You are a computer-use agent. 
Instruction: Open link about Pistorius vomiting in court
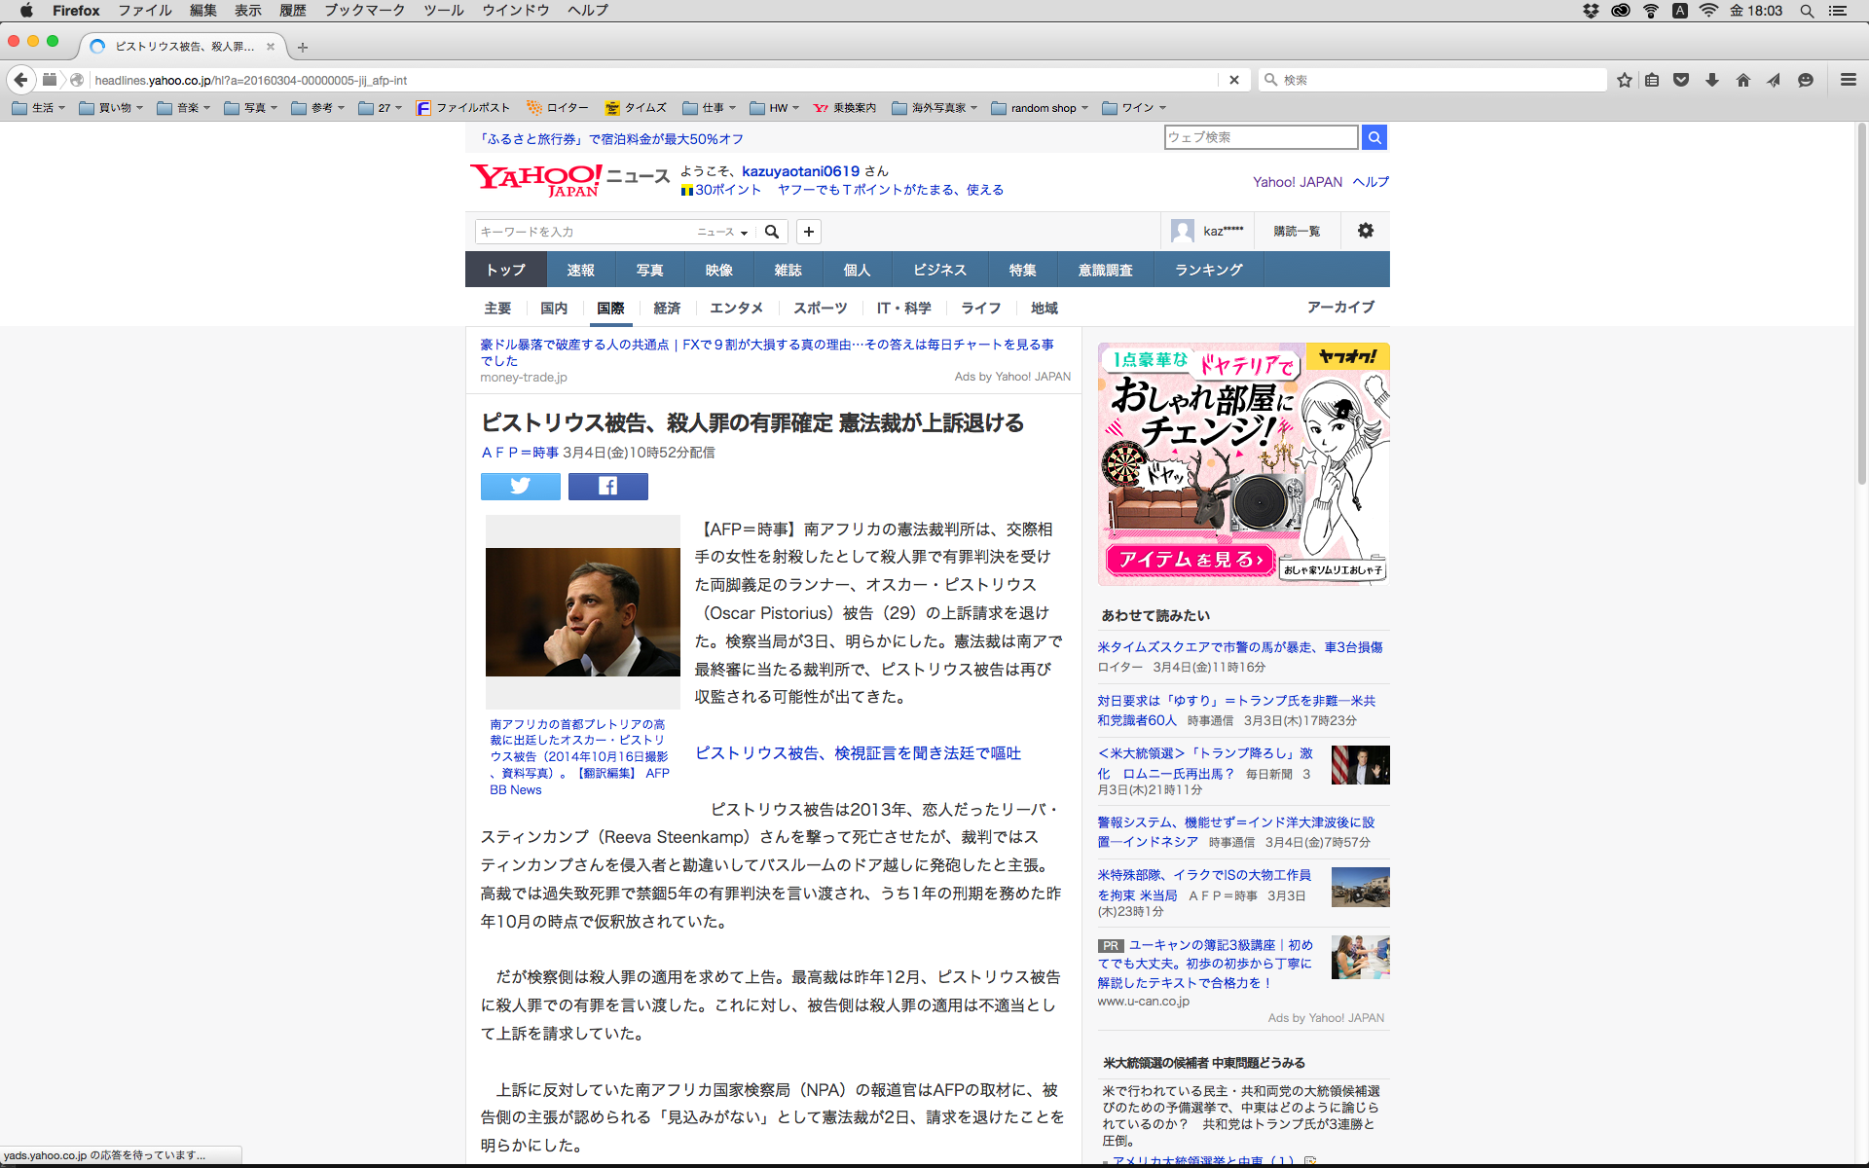[x=858, y=752]
